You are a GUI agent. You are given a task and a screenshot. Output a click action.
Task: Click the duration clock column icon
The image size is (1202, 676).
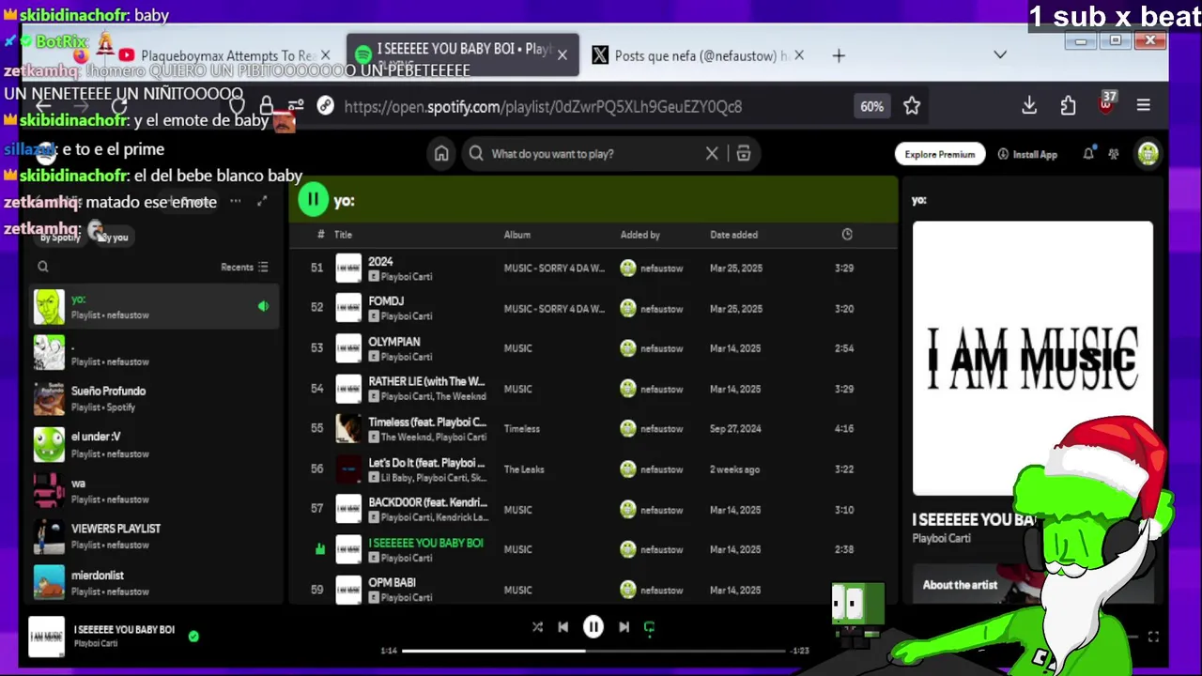[847, 235]
